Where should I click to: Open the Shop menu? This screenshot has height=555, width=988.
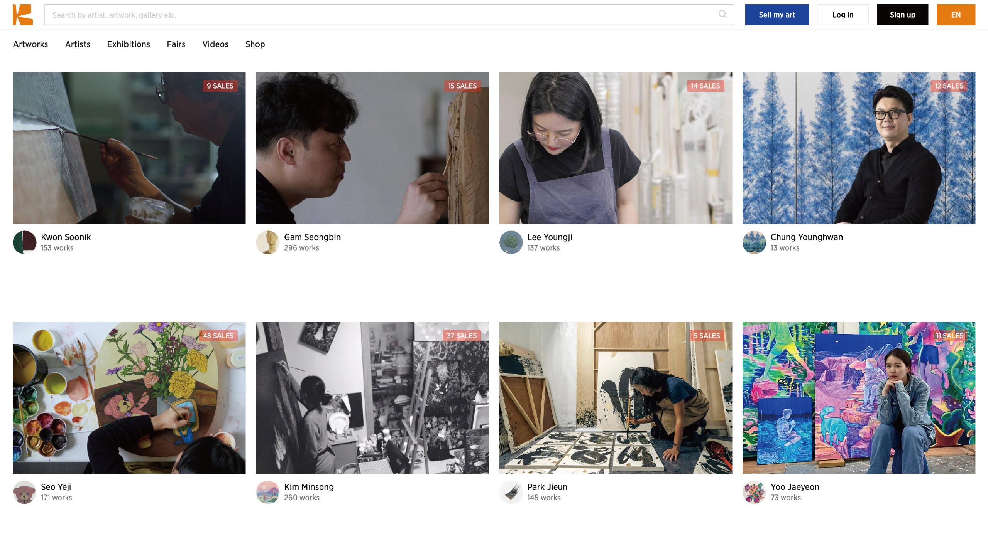coord(255,44)
